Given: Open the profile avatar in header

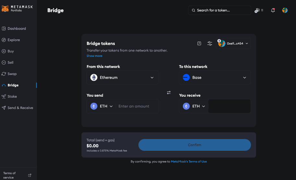Looking at the screenshot, I should click(285, 10).
